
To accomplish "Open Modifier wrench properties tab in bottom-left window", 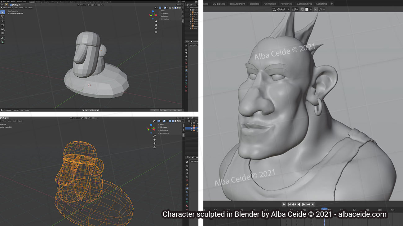I will (x=187, y=188).
